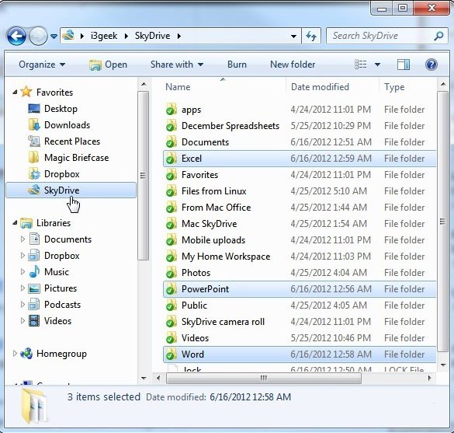This screenshot has width=454, height=433.
Task: Click i3geek in the address breadcrumb
Action: point(104,36)
